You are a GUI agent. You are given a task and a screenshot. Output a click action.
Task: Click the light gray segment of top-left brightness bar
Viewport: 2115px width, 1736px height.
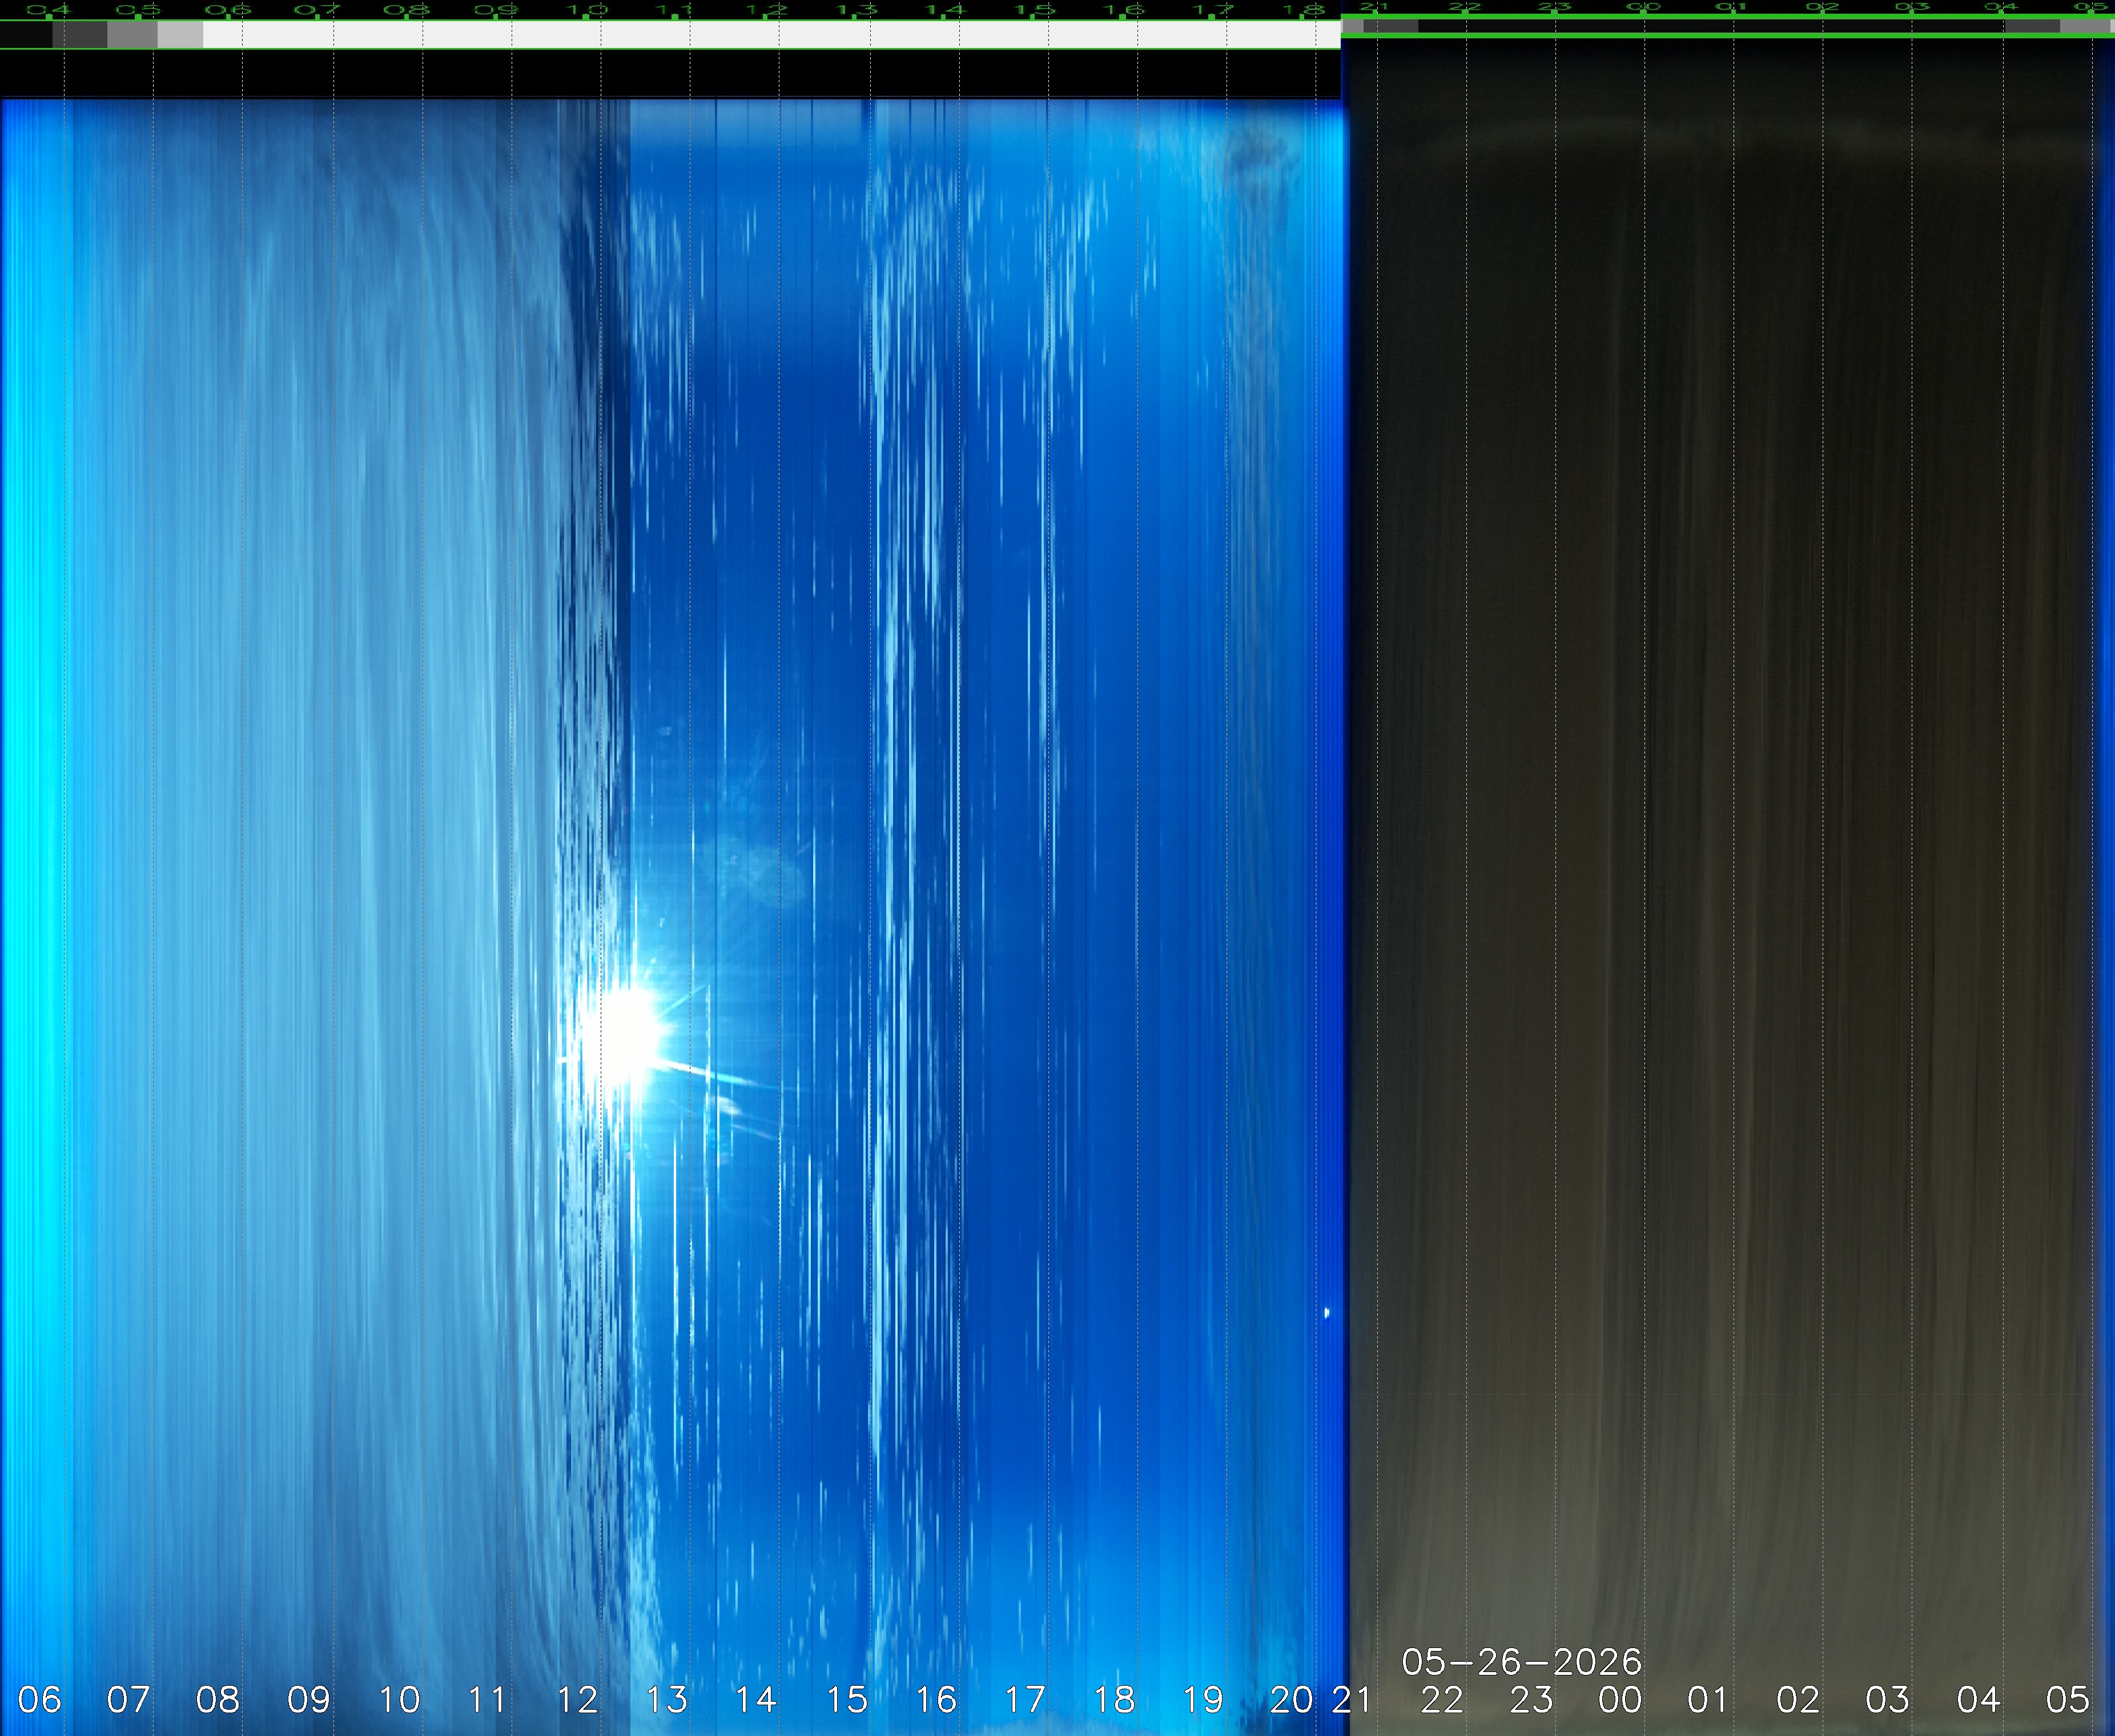click(x=180, y=35)
